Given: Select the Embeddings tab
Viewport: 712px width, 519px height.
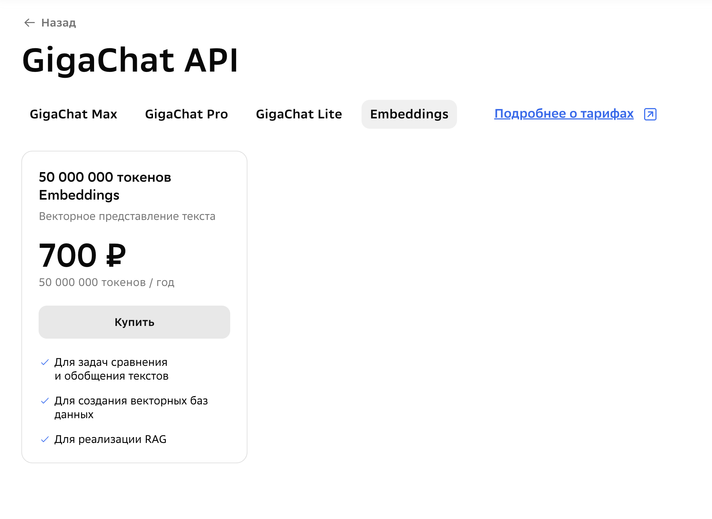Looking at the screenshot, I should (x=409, y=114).
